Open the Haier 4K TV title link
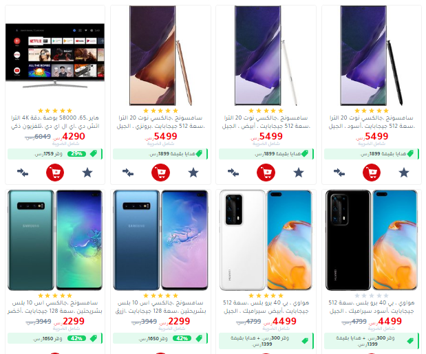The image size is (426, 354). point(55,122)
